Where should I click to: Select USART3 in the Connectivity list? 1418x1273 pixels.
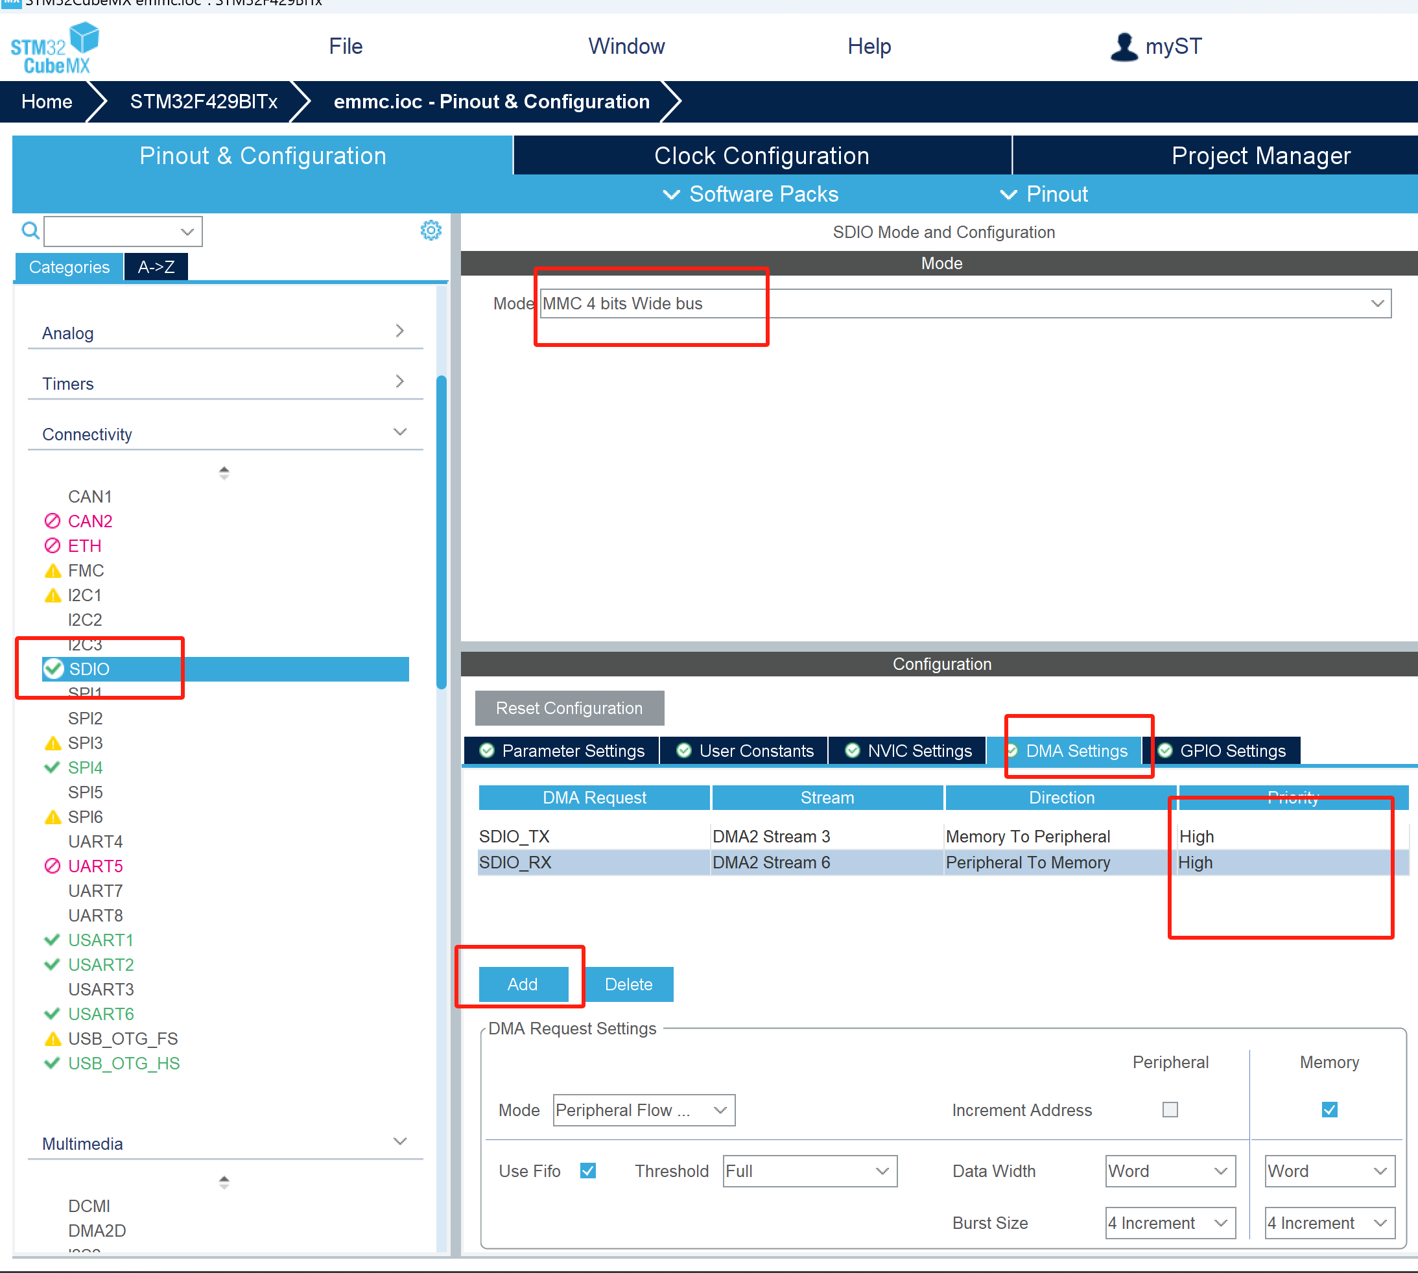[100, 989]
